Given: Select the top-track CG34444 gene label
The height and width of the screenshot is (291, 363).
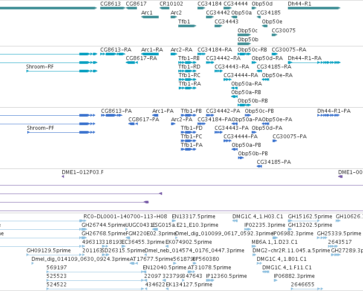Looking at the screenshot, I should 235,4.
